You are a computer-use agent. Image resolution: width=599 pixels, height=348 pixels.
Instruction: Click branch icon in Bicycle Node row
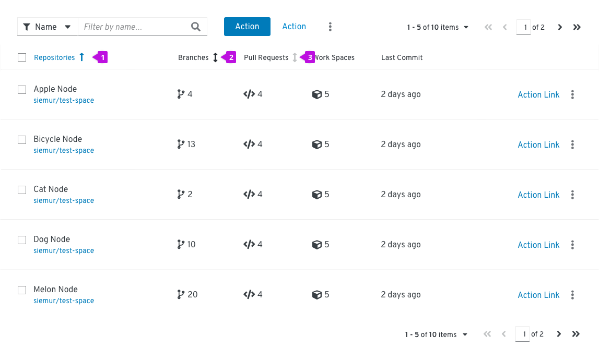pos(181,144)
